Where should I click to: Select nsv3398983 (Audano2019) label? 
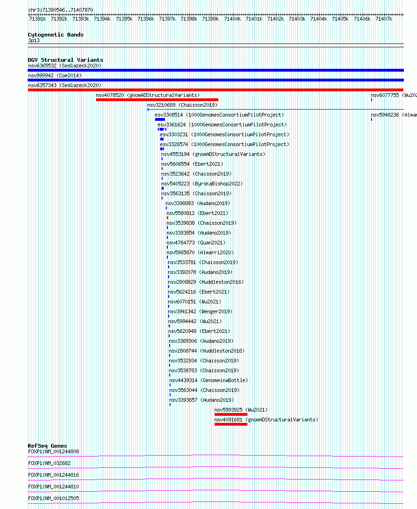[x=198, y=203]
